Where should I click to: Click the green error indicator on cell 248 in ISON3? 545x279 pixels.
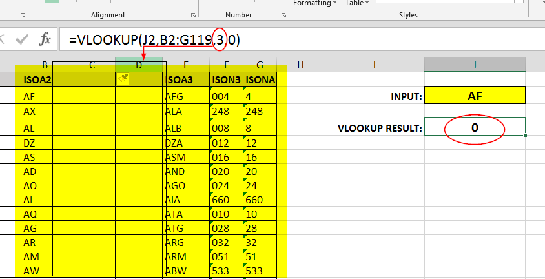(213, 107)
